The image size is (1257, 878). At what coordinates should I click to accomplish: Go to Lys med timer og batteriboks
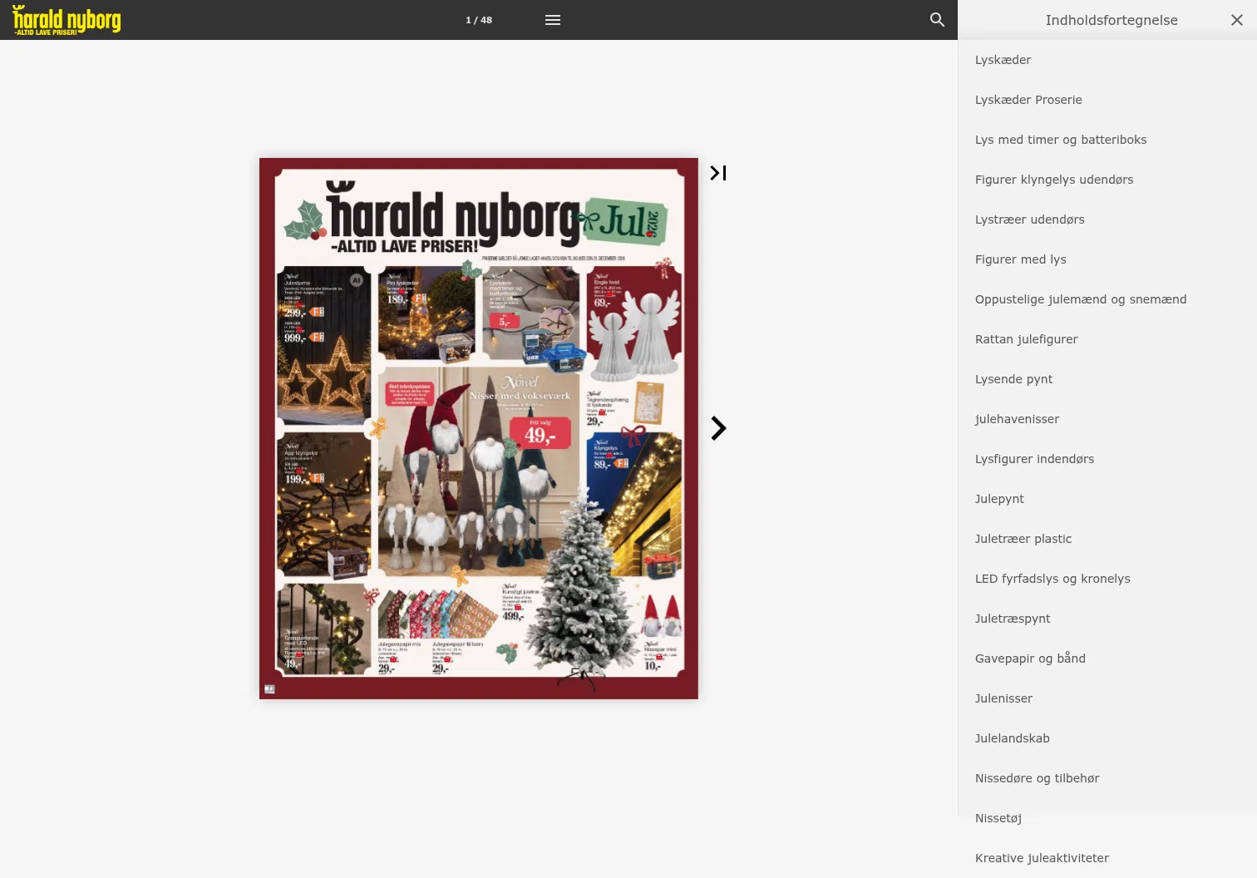click(1107, 140)
